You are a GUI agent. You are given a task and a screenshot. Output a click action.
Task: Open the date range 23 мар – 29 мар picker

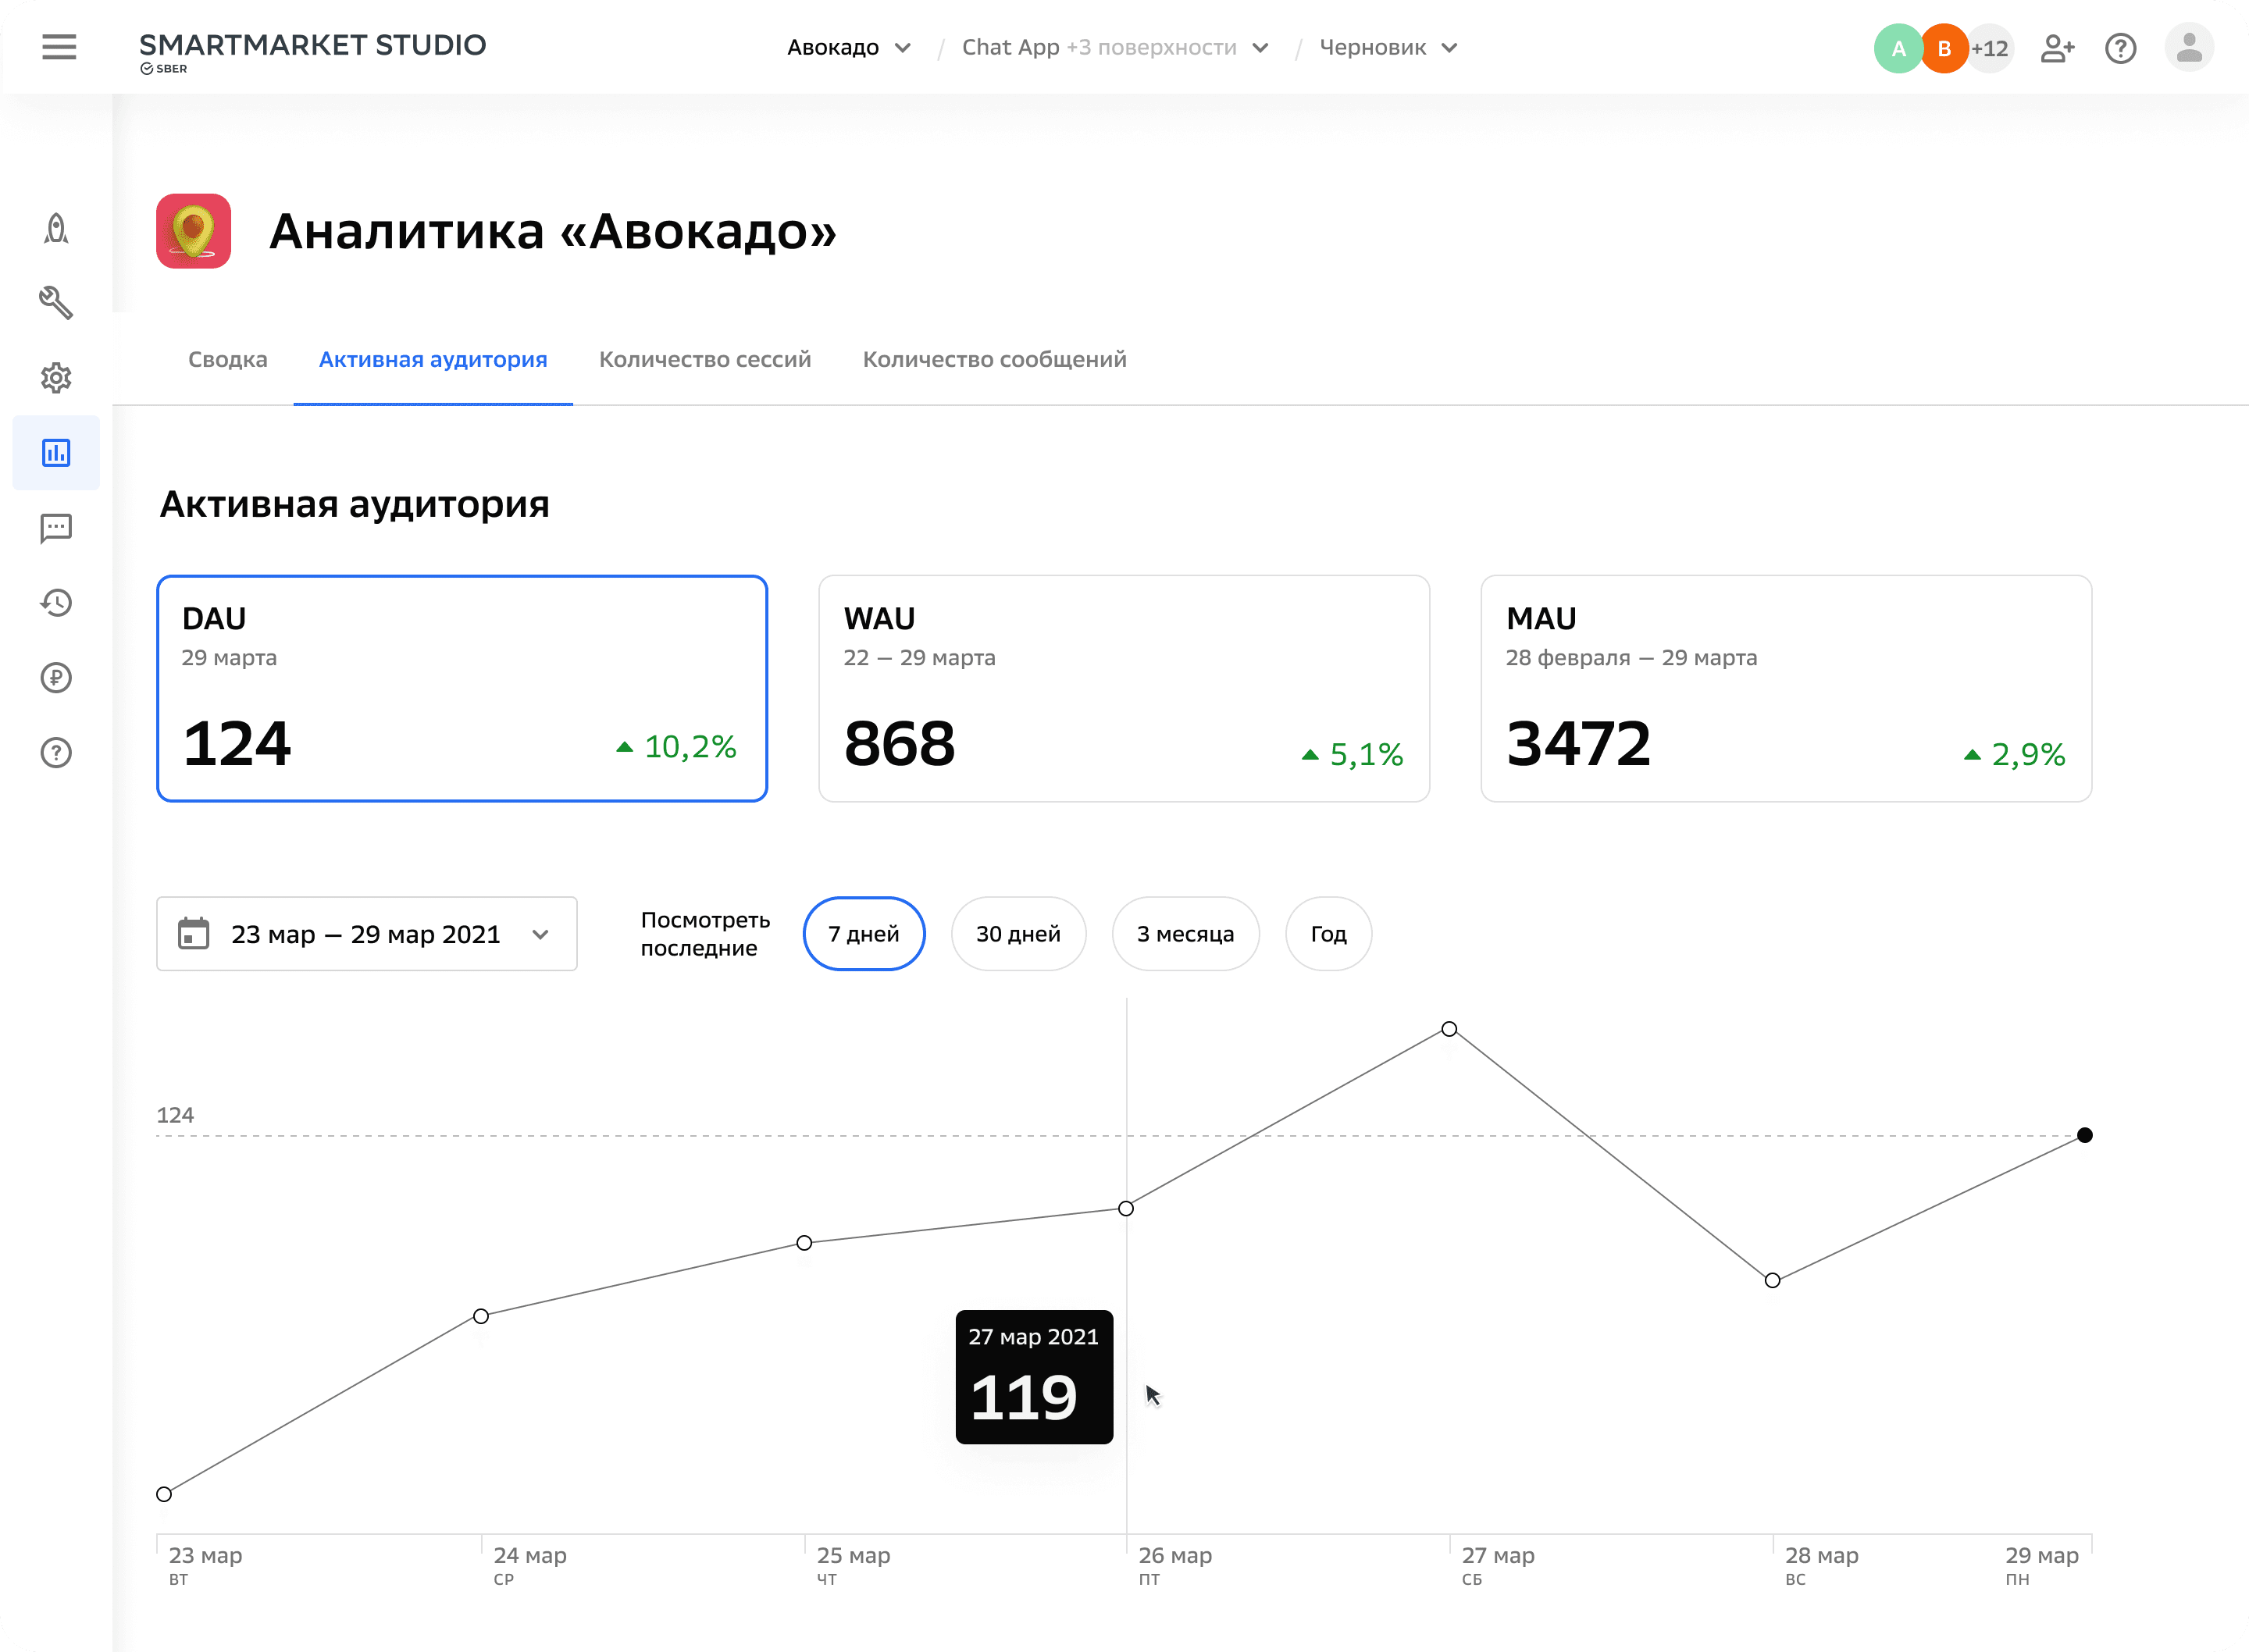pos(366,934)
